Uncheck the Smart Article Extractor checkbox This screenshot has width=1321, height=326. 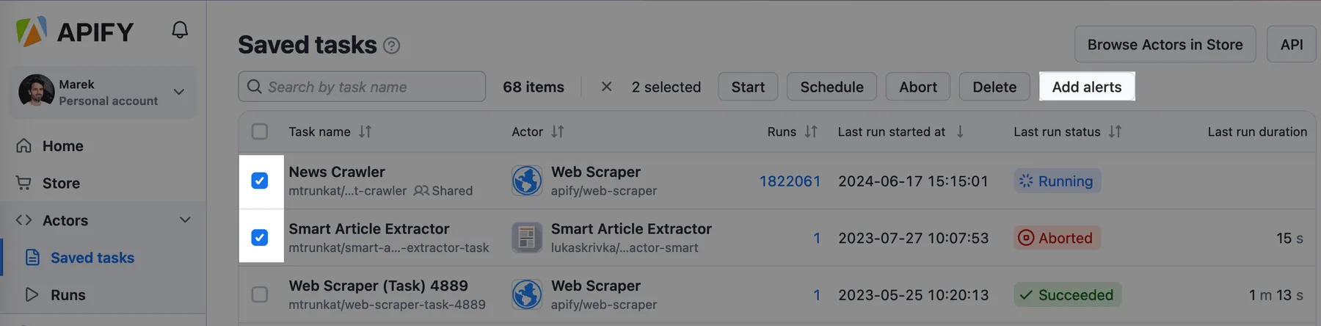pyautogui.click(x=260, y=238)
